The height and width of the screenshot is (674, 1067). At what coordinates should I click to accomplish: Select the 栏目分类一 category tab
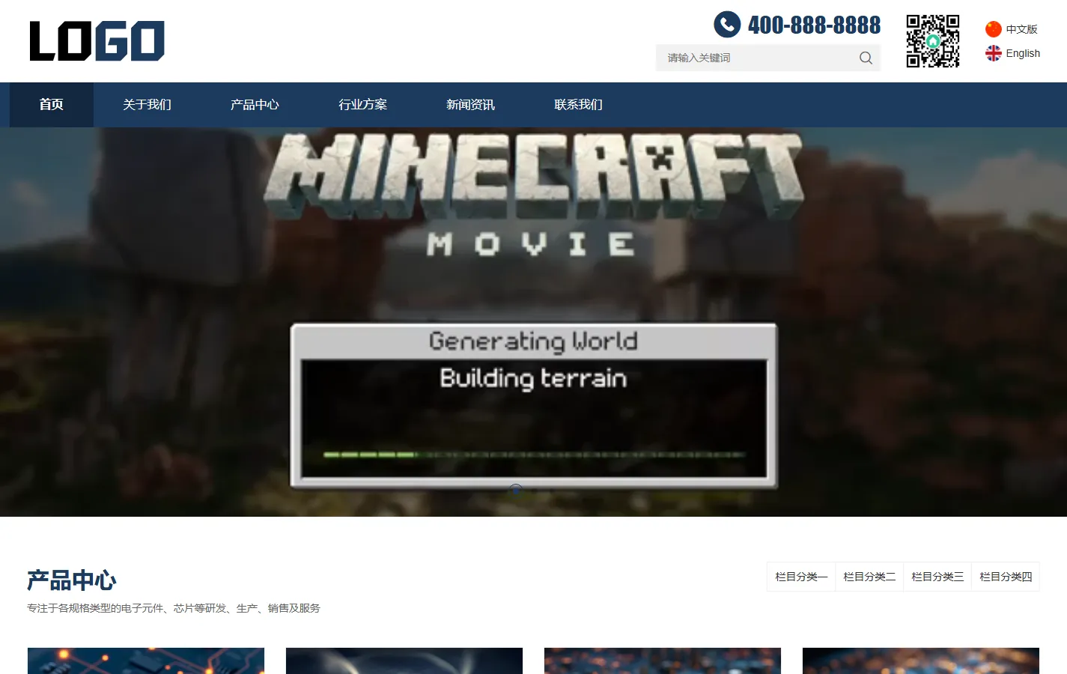(801, 577)
